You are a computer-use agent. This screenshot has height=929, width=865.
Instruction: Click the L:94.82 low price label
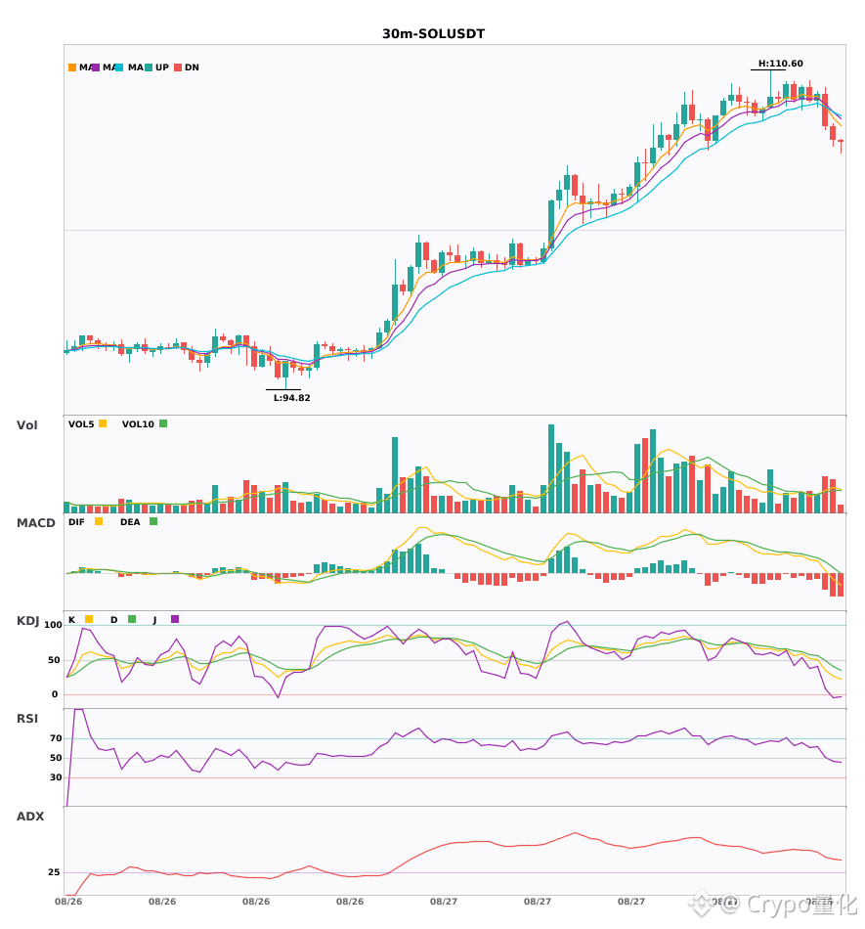pyautogui.click(x=292, y=398)
